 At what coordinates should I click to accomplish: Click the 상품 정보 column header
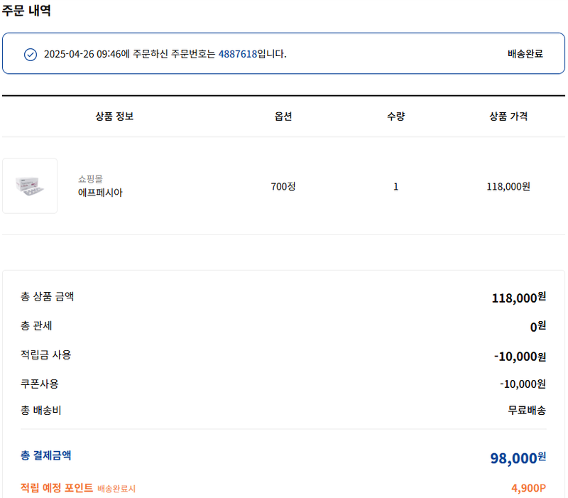(114, 117)
